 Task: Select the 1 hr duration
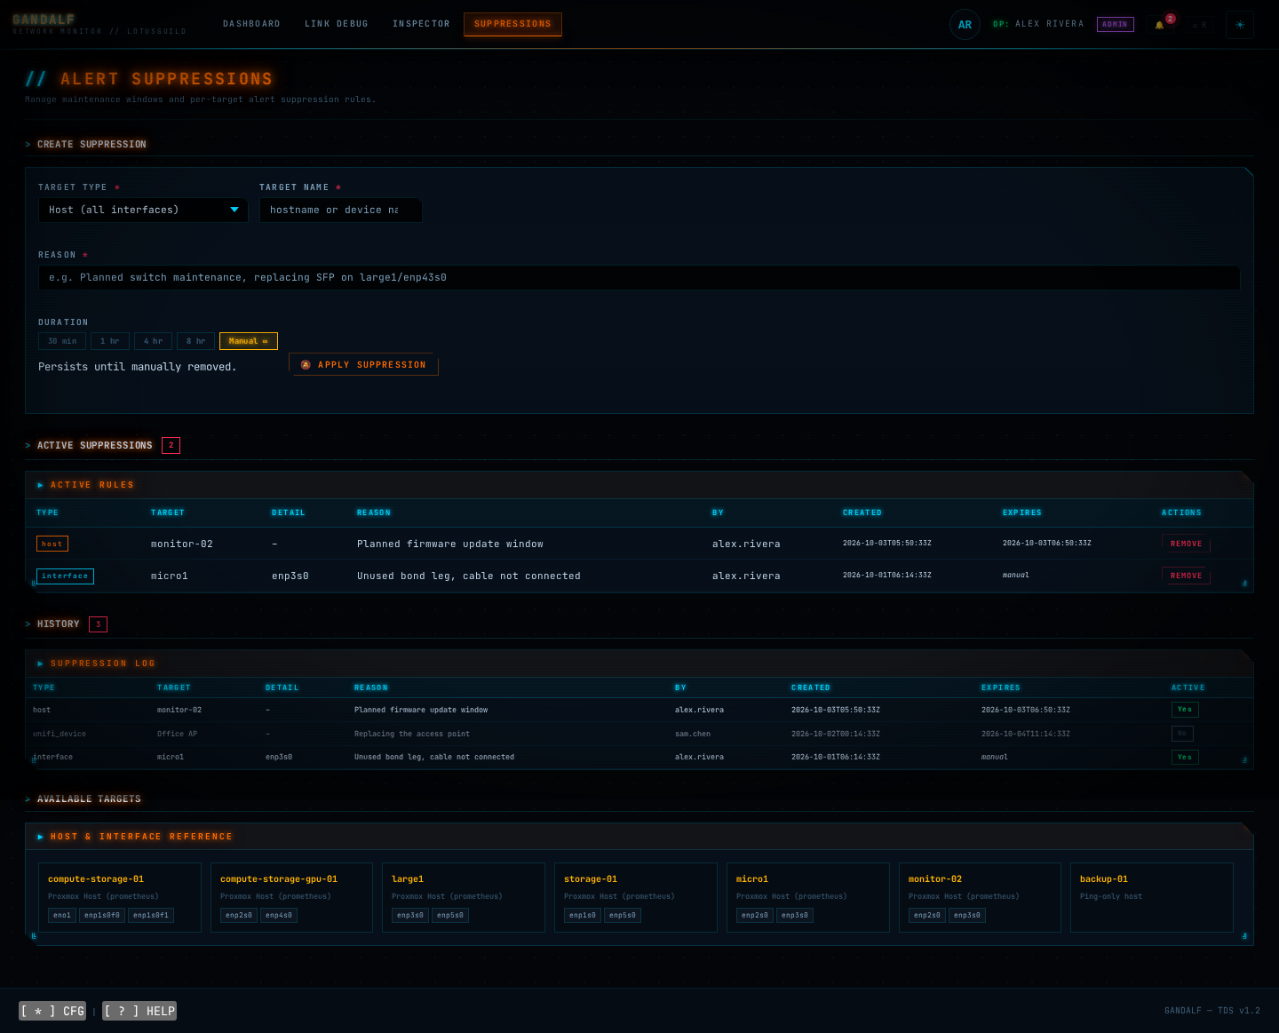(110, 341)
